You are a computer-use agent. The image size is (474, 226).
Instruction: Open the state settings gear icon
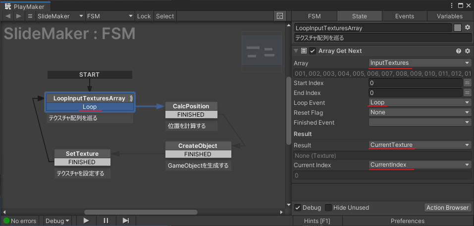click(467, 28)
